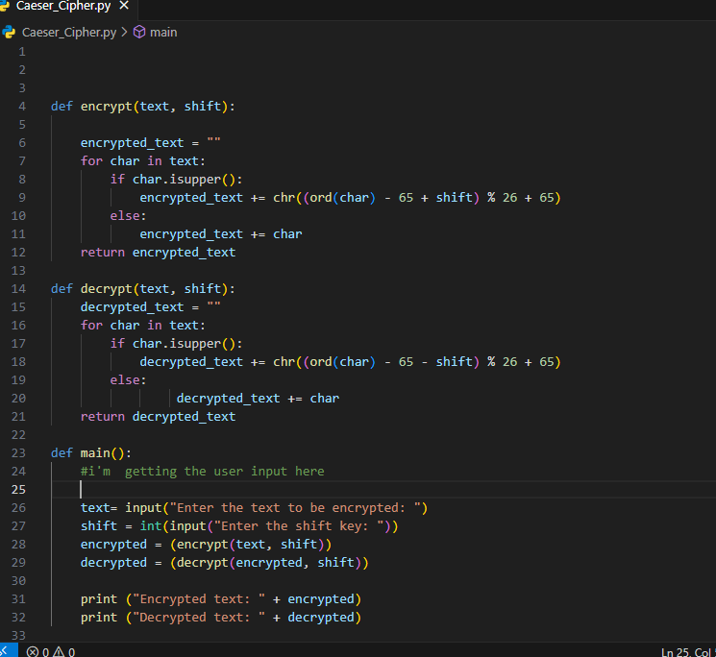716x657 pixels.
Task: Close the Caeser_Cipher.py tab
Action: pyautogui.click(x=124, y=6)
